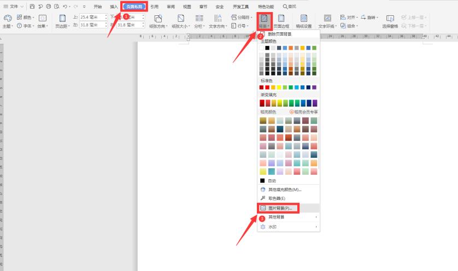The width and height of the screenshot is (458, 271).
Task: Click the 文字方向 text direction icon
Action: click(218, 18)
